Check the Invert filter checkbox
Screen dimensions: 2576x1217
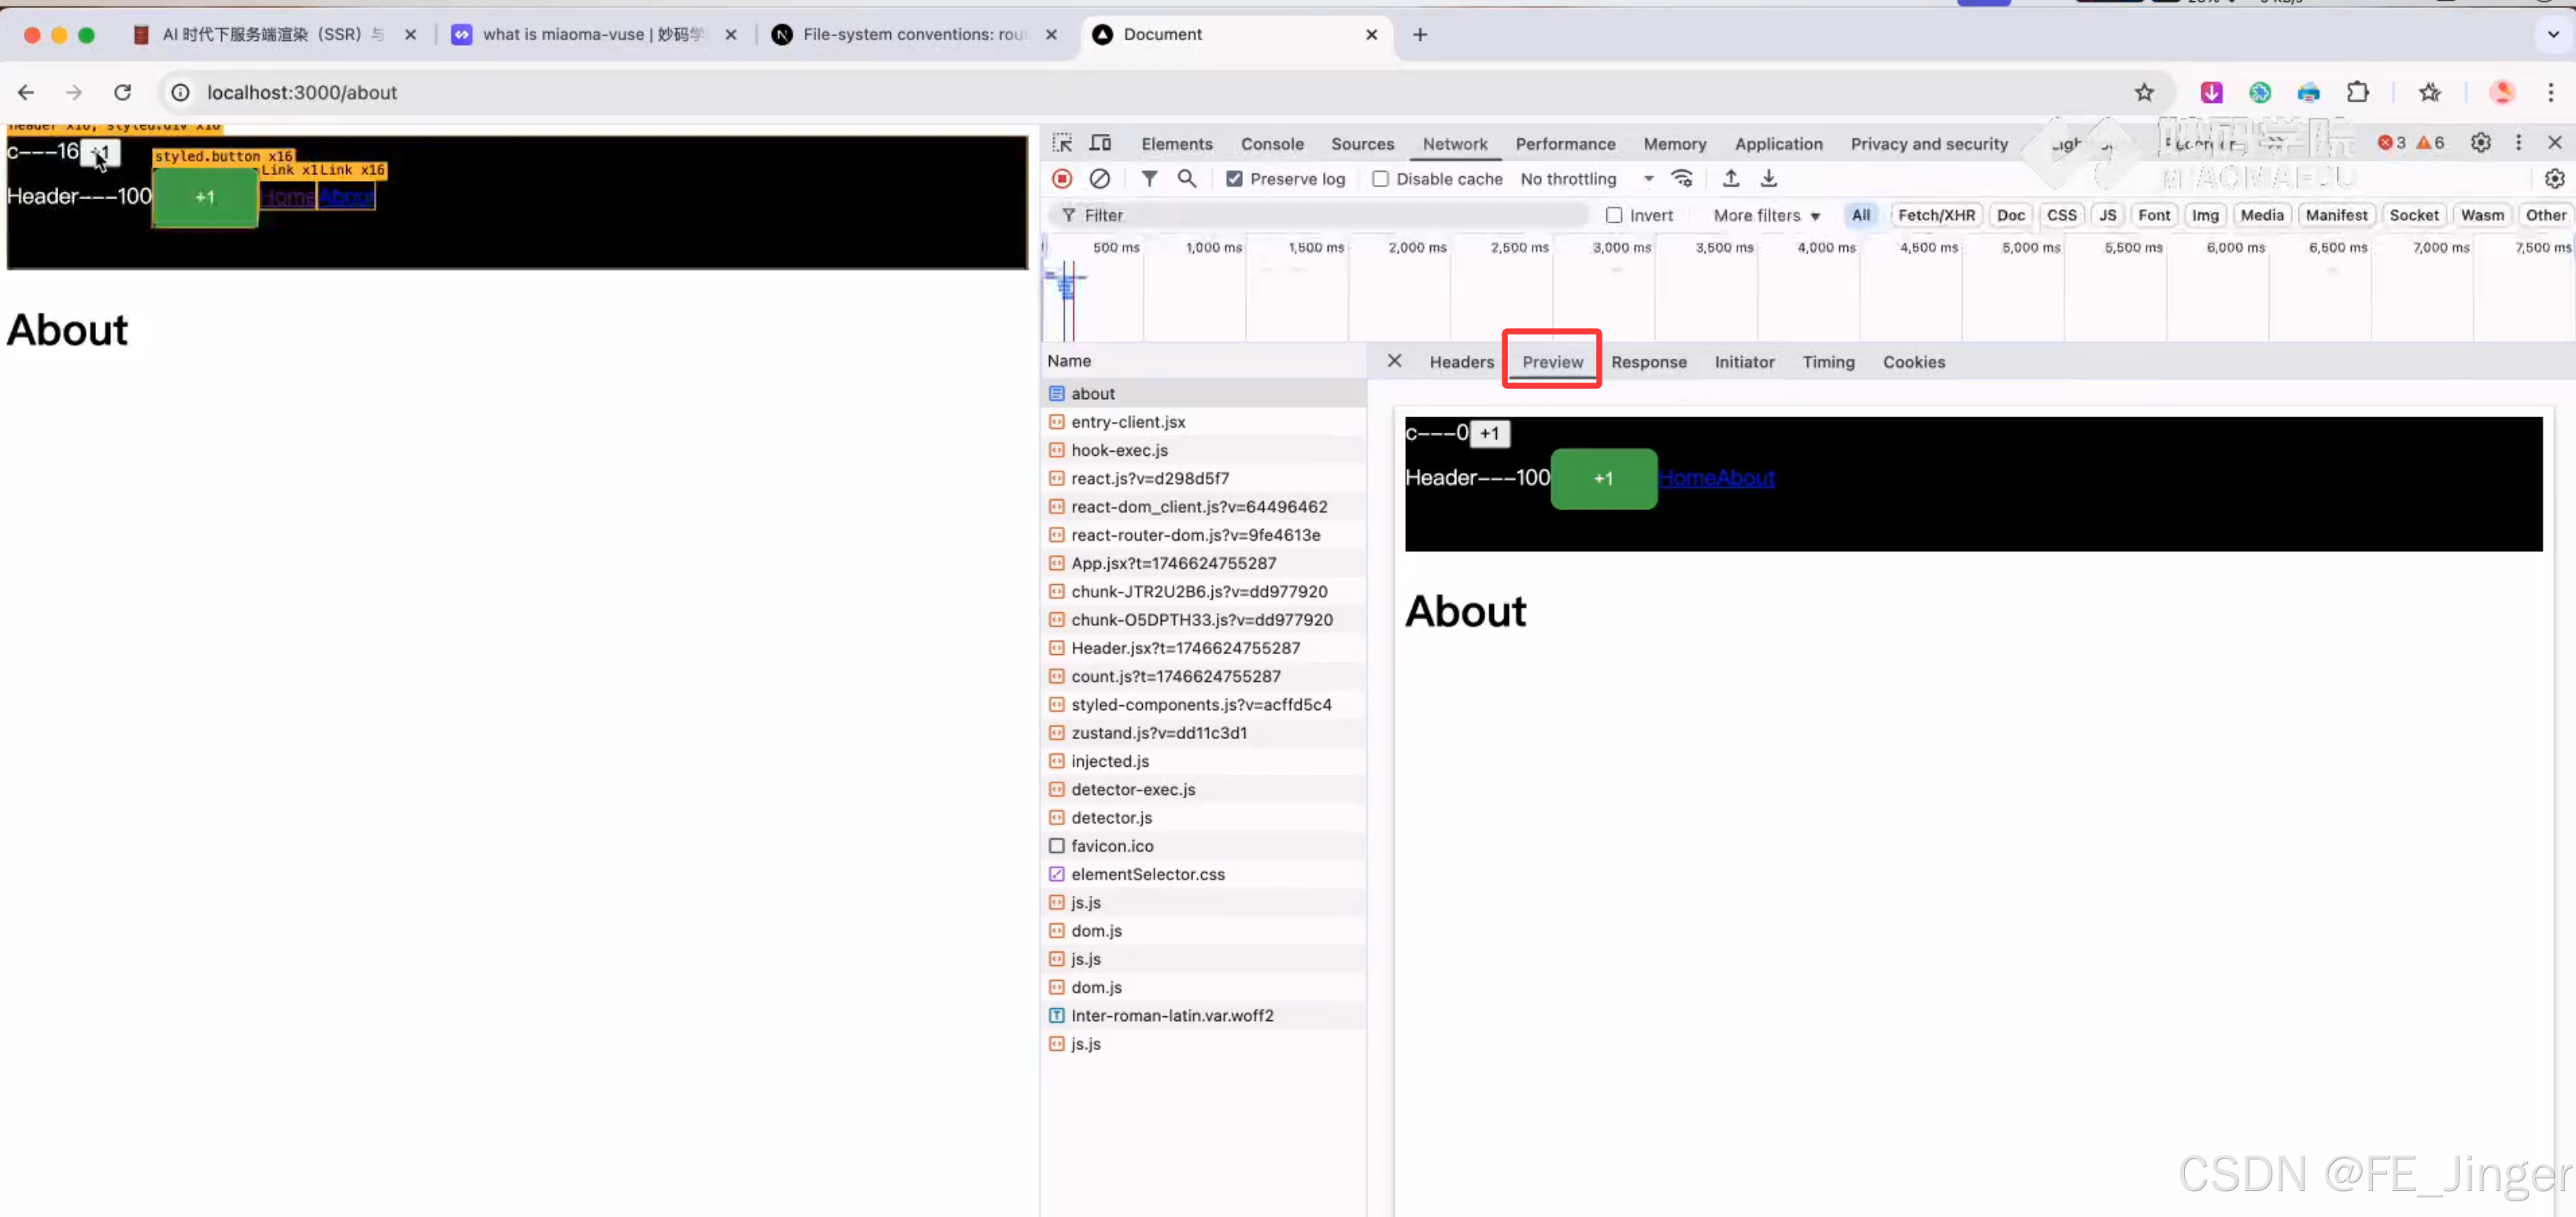pyautogui.click(x=1613, y=215)
